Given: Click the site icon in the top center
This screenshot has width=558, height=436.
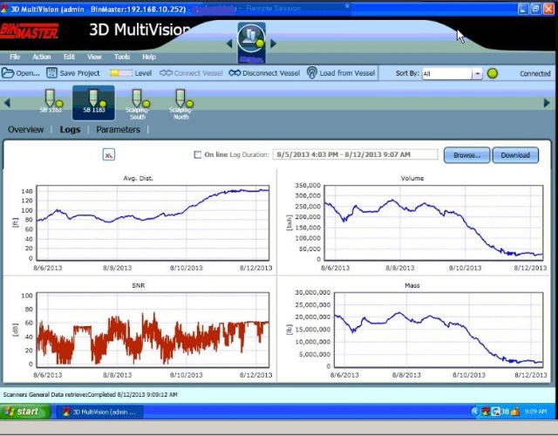Looking at the screenshot, I should (251, 43).
